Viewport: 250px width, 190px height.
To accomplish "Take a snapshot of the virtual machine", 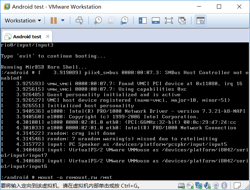I will click(98, 21).
